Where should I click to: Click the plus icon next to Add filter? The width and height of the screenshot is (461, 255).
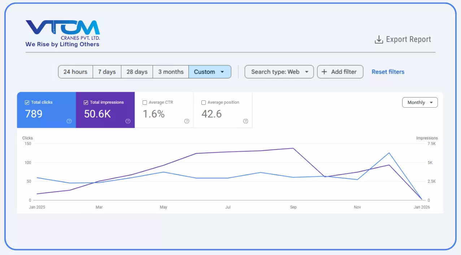(x=324, y=72)
